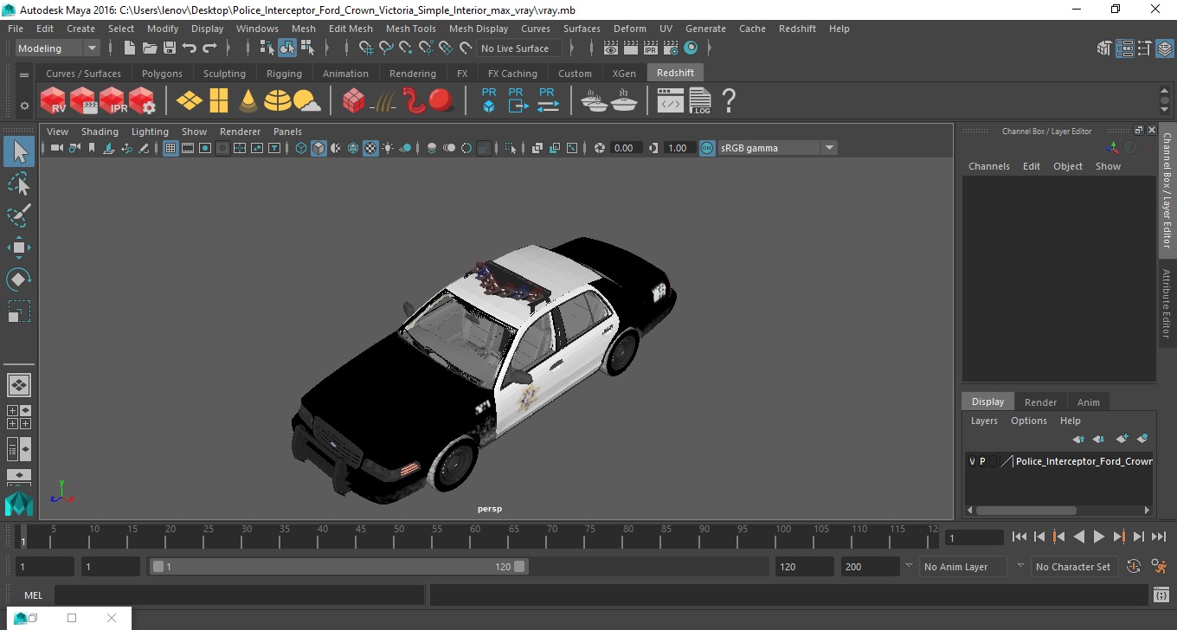
Task: Activate the Rotate tool
Action: point(19,279)
